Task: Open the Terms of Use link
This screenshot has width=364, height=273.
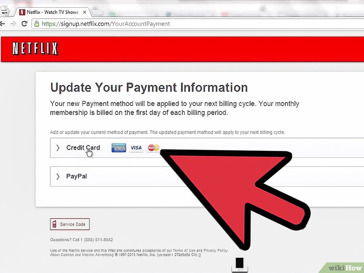Action: [184, 250]
